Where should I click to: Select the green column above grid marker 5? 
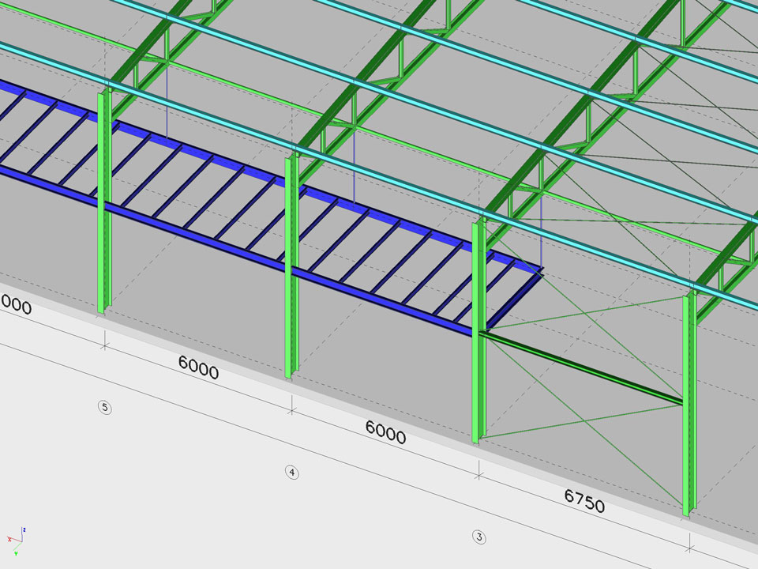104,205
